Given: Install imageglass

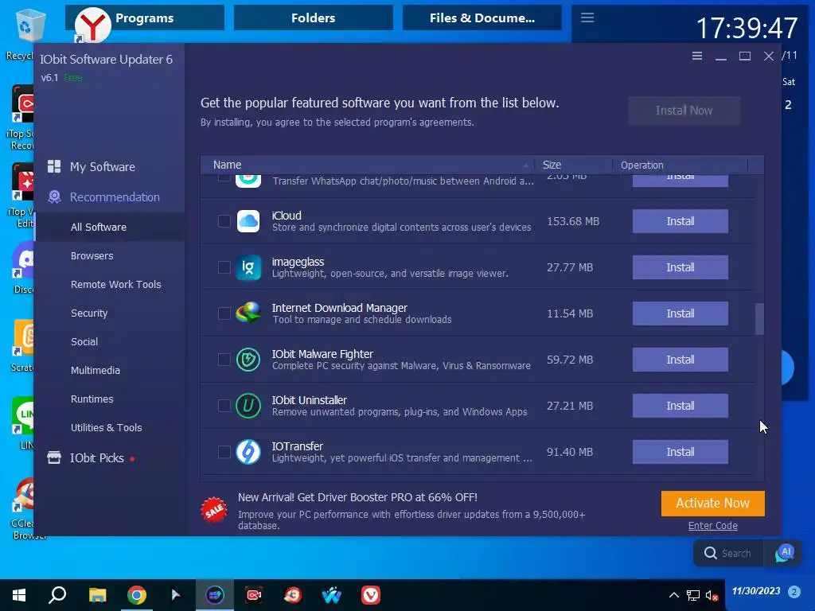Looking at the screenshot, I should 680,267.
